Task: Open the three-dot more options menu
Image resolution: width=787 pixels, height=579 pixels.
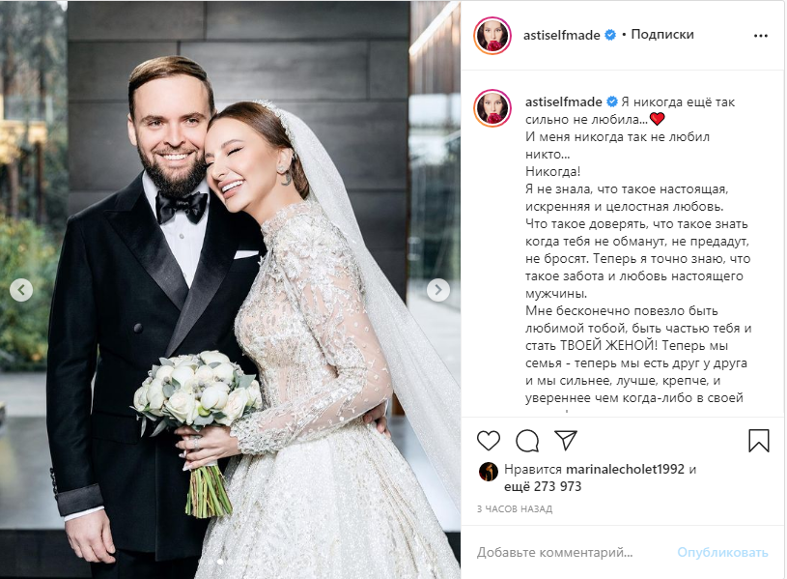Action: point(760,36)
